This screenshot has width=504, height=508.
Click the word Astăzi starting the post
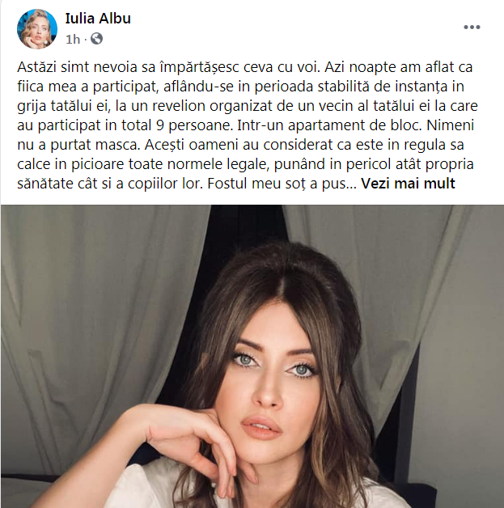[37, 67]
